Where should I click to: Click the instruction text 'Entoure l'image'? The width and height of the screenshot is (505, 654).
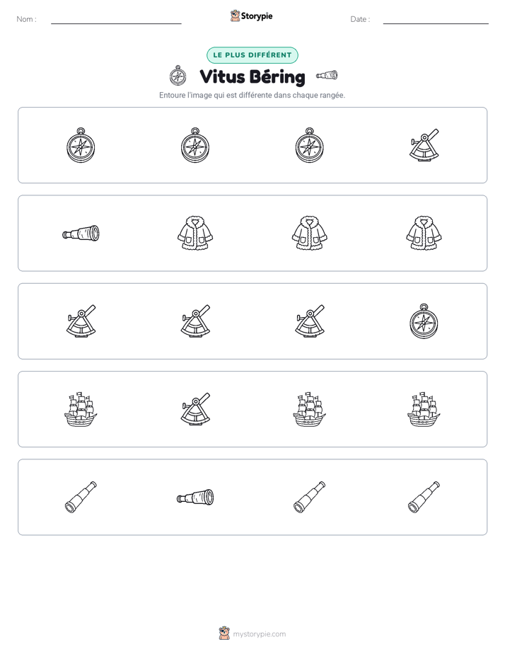(x=185, y=95)
